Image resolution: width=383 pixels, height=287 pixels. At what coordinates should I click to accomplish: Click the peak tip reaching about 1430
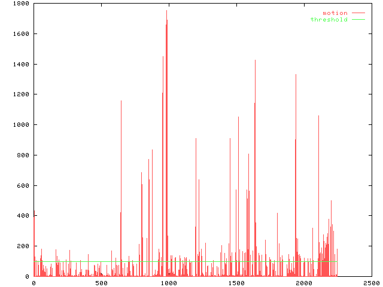pyautogui.click(x=256, y=60)
